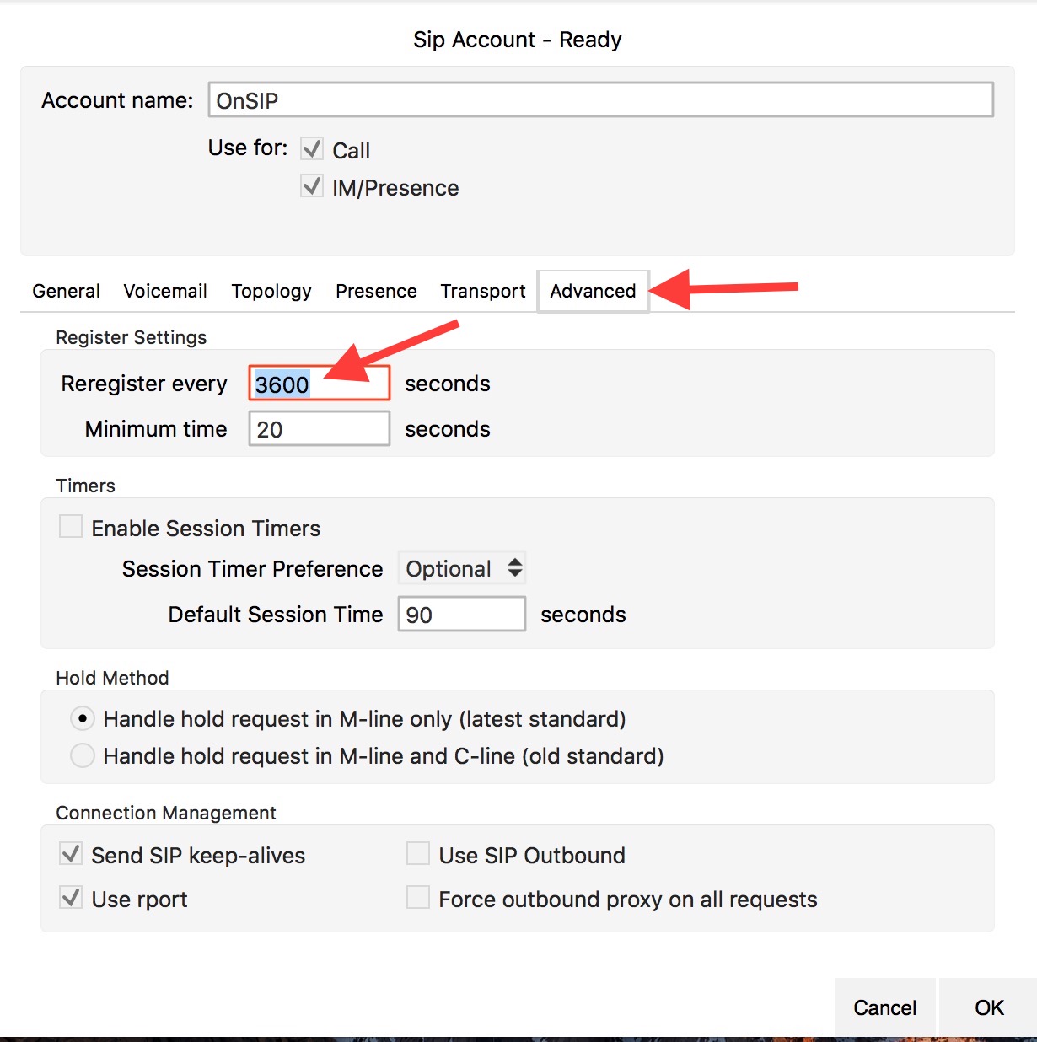Click the Default Session Time field
Viewport: 1037px width, 1042px height.
[x=460, y=614]
